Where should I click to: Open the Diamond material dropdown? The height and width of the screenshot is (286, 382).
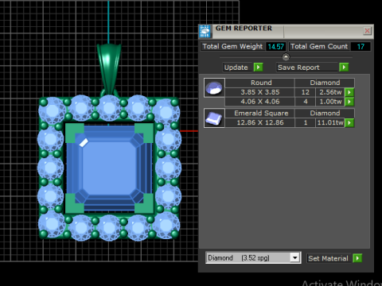point(294,257)
